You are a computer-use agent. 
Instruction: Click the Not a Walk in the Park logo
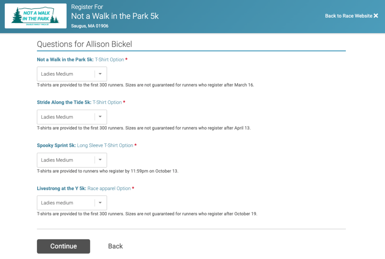click(36, 16)
